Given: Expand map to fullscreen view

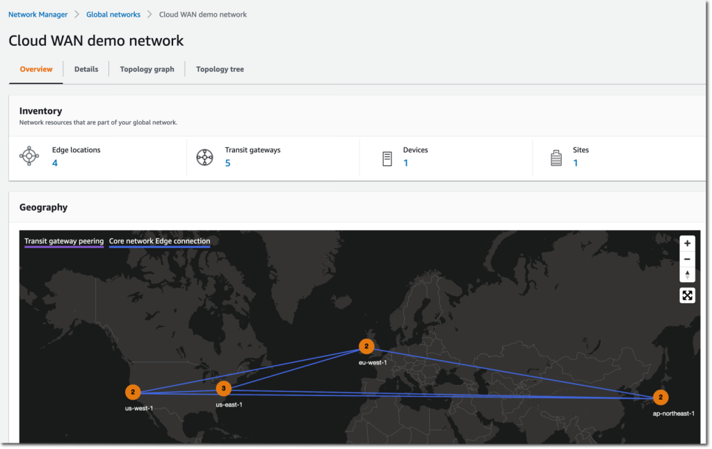Looking at the screenshot, I should pos(687,295).
